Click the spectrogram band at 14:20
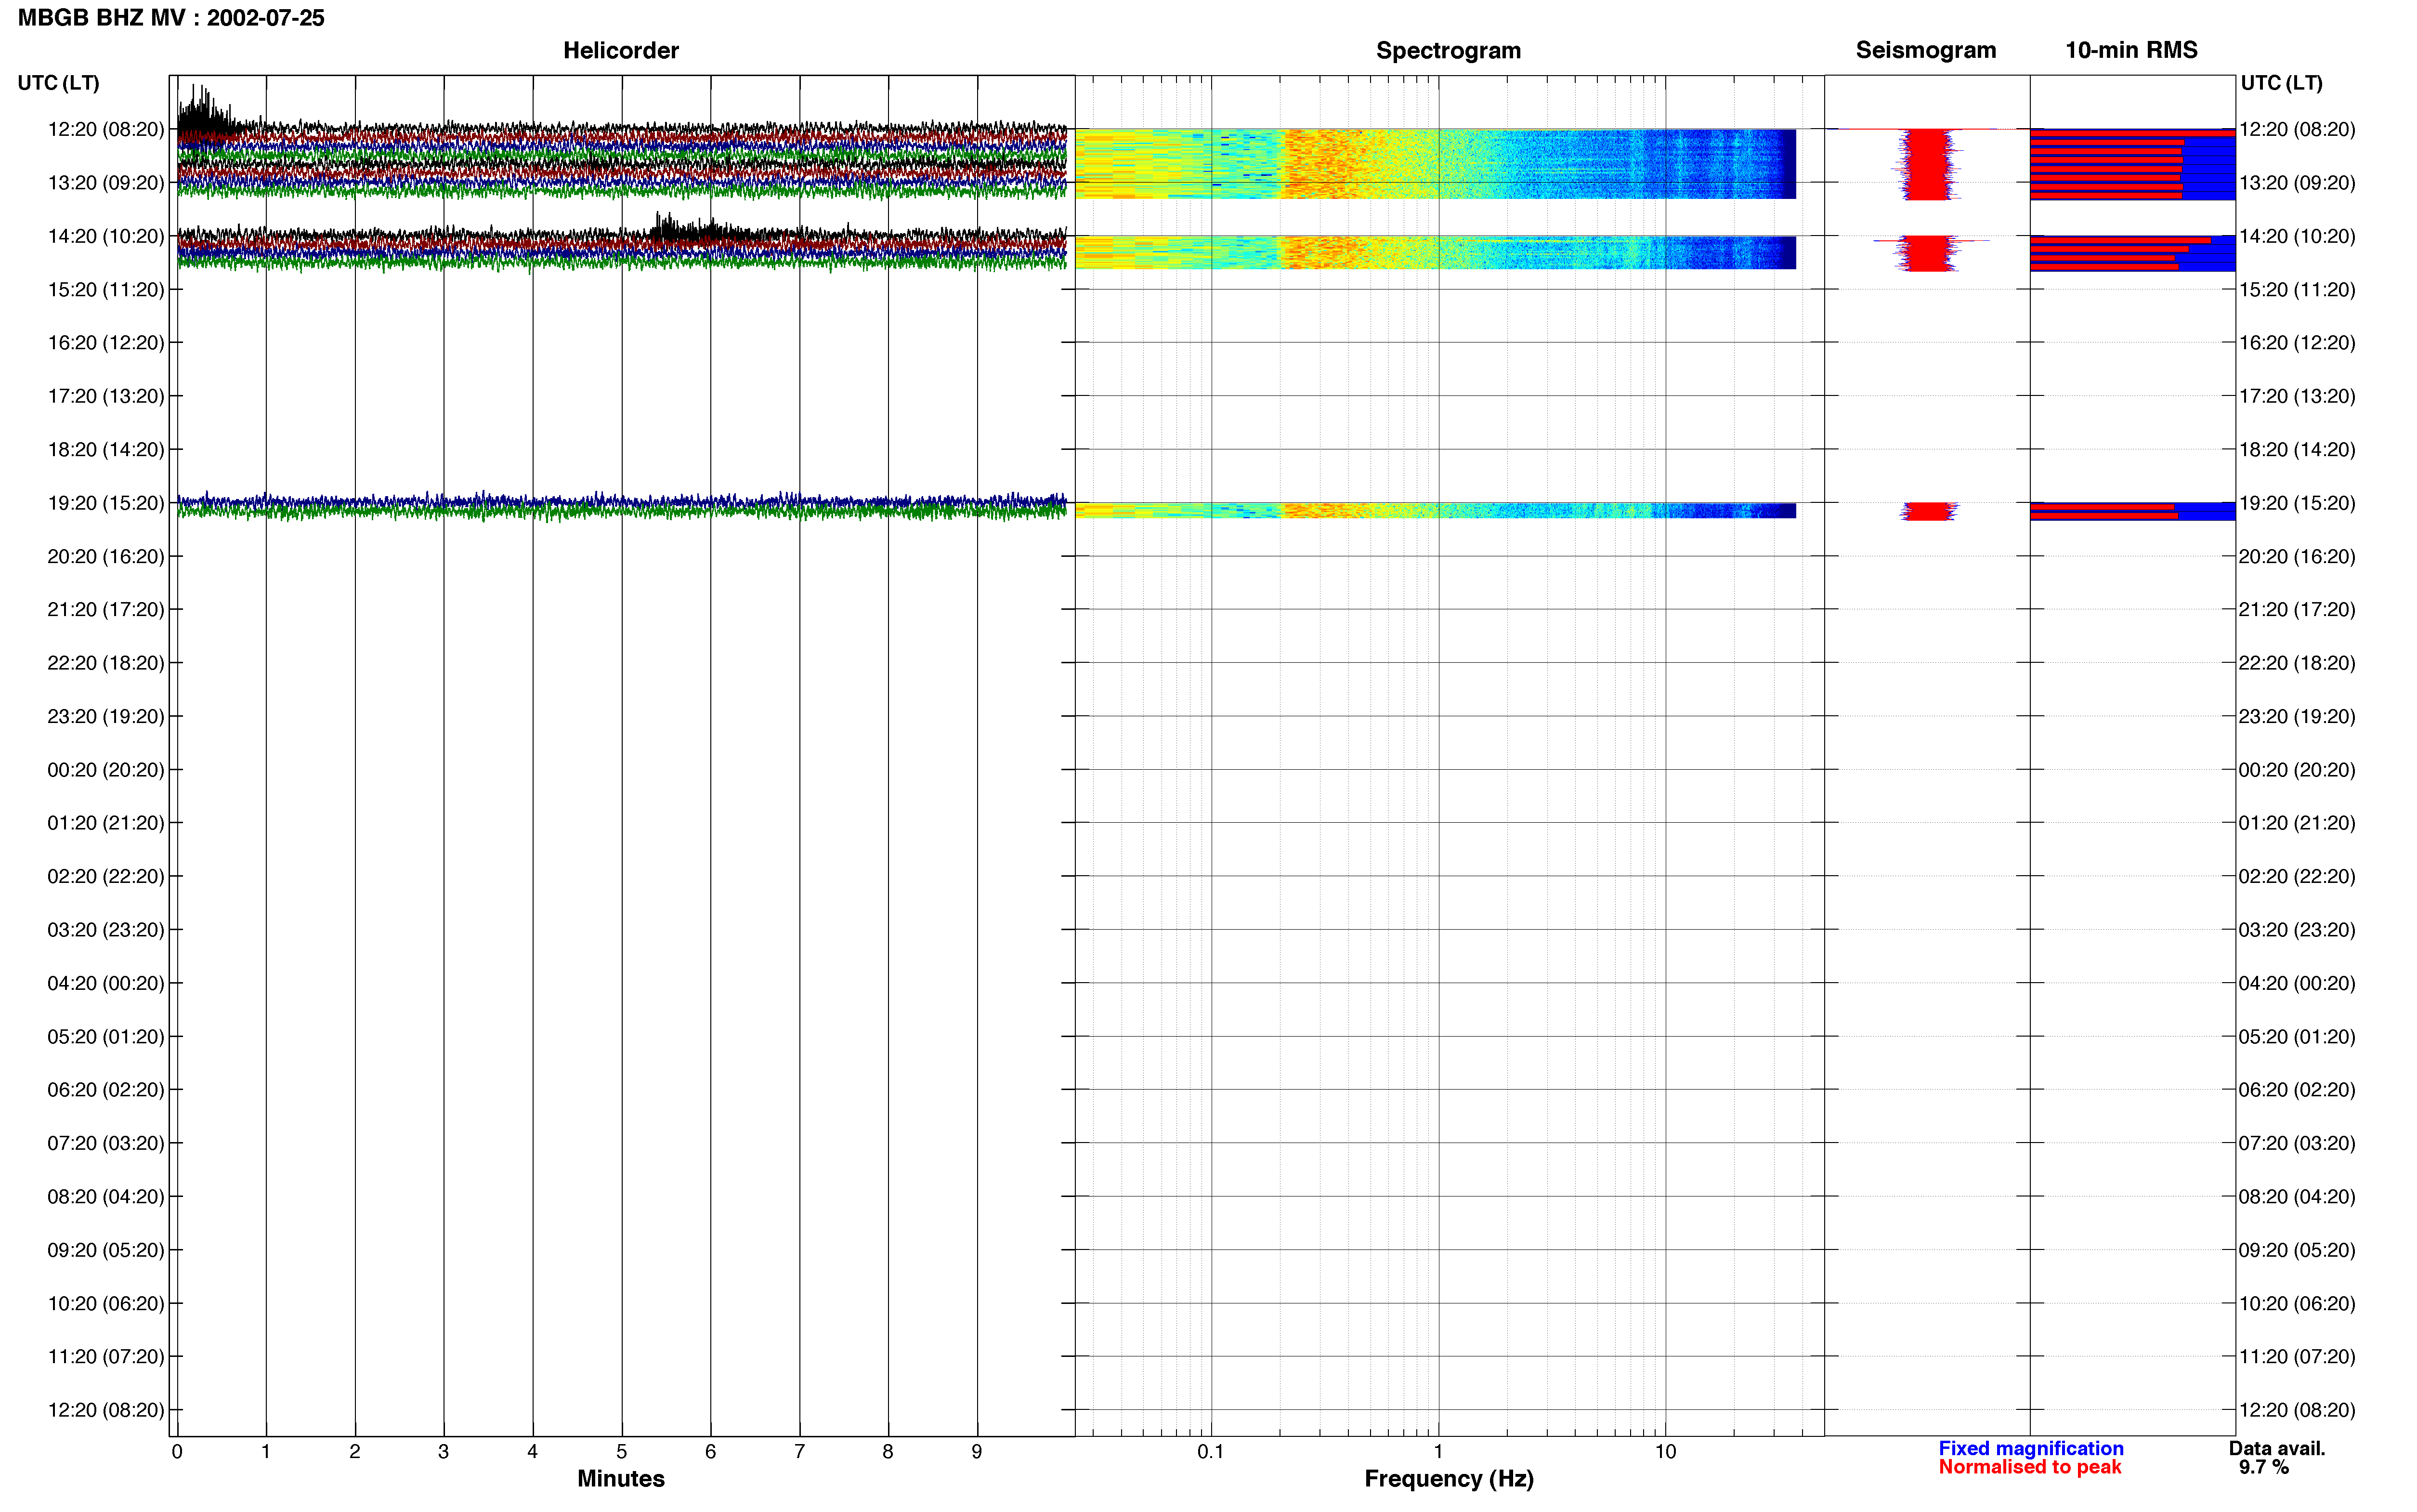Viewport: 2417px width, 1512px height. [1436, 253]
